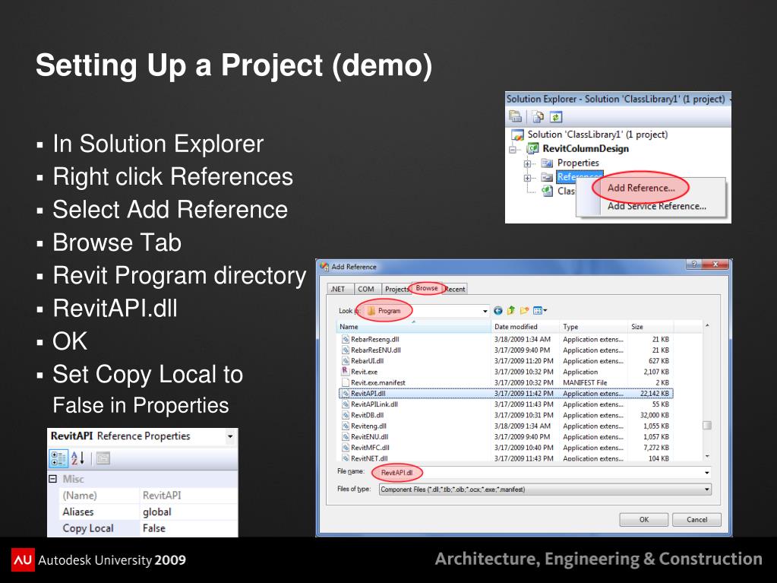Sort files by Name column header

pyautogui.click(x=414, y=327)
